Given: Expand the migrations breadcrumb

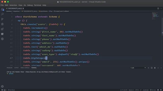Looking at the screenshot, I should [16, 11].
